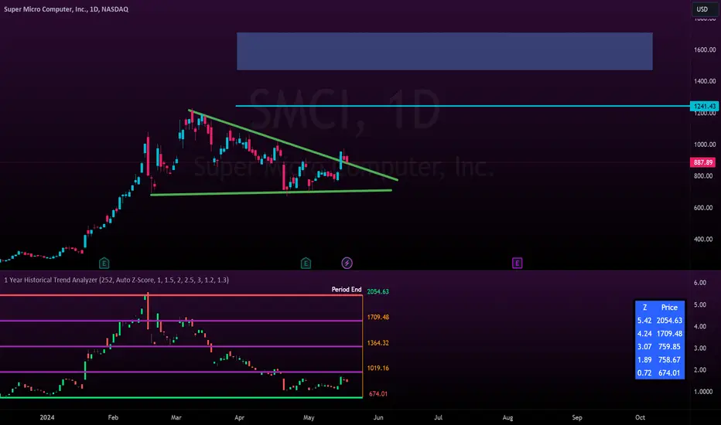This screenshot has width=721, height=425.
Task: Select the cyan horizontal line at 1241.43
Action: 463,106
